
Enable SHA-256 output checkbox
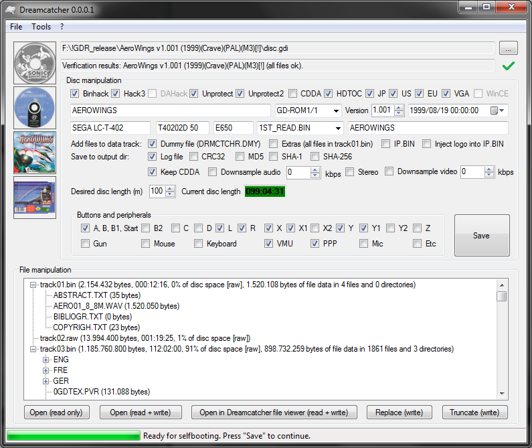315,157
